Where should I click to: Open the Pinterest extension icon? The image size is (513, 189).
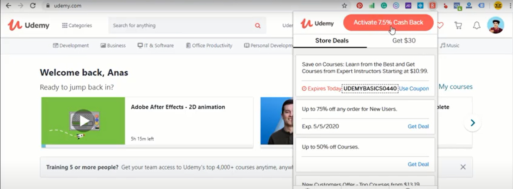coord(359,6)
